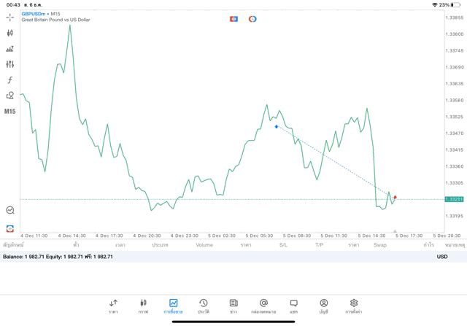Tap the current price label 1.33251

(x=455, y=199)
